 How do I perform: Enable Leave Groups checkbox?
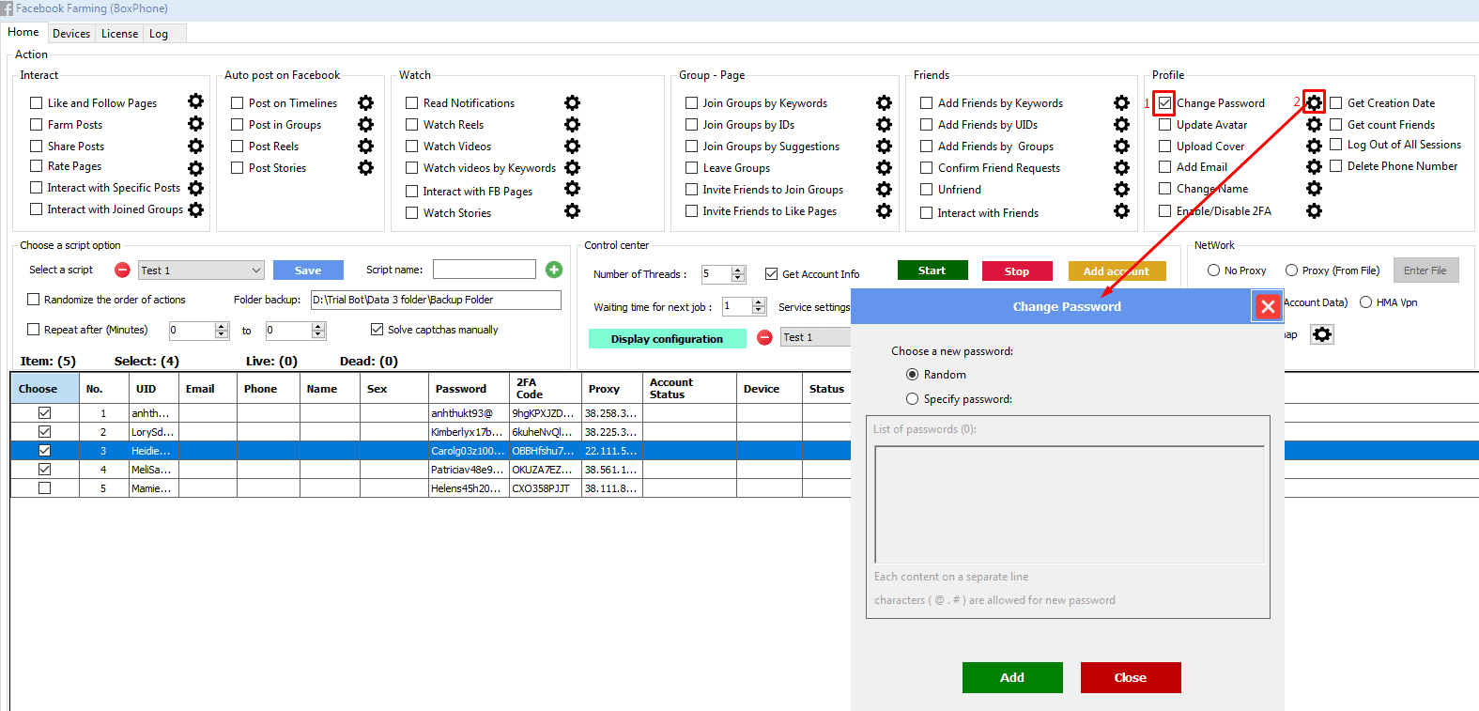coord(691,167)
